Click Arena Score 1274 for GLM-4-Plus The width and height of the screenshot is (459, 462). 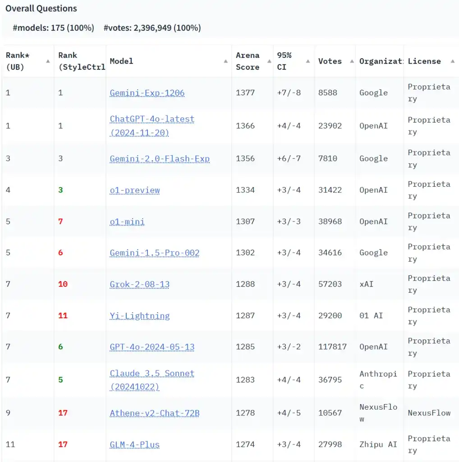pyautogui.click(x=245, y=444)
